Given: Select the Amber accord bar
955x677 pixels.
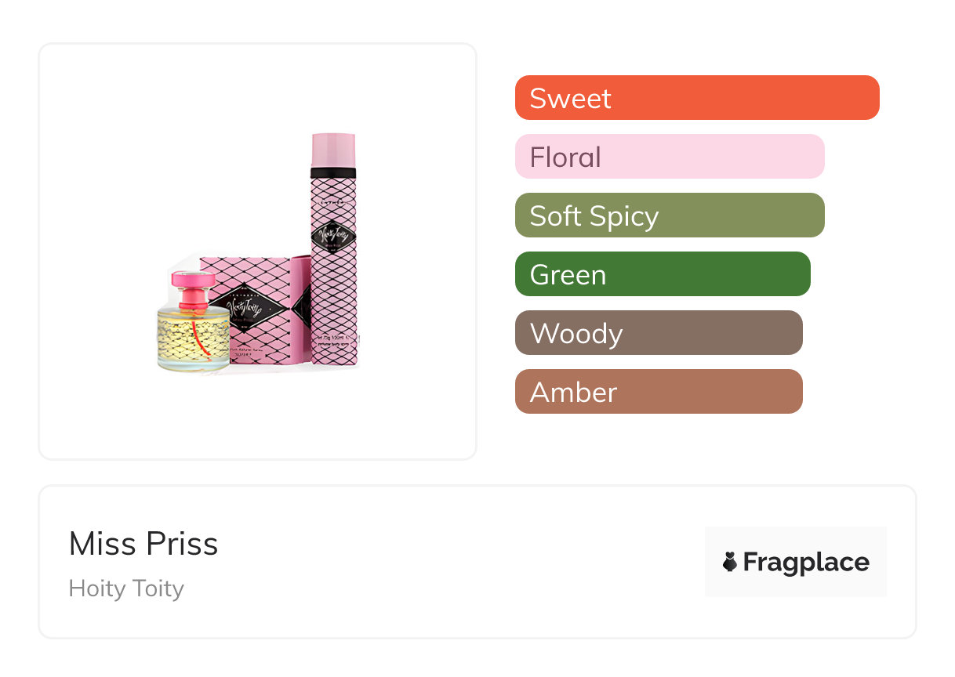Looking at the screenshot, I should (x=659, y=392).
